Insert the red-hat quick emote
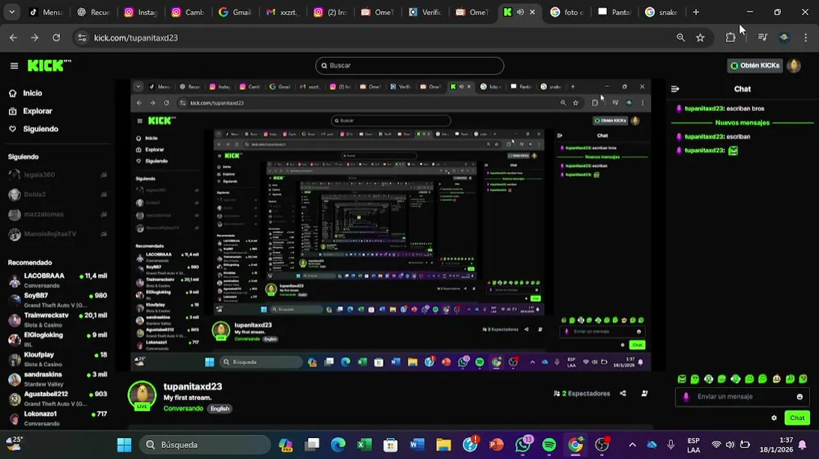The image size is (819, 459). (x=776, y=379)
